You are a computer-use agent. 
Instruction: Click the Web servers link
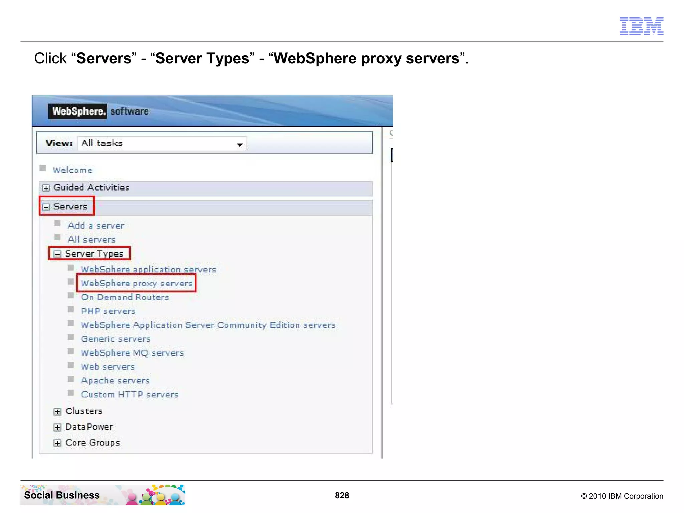(108, 367)
